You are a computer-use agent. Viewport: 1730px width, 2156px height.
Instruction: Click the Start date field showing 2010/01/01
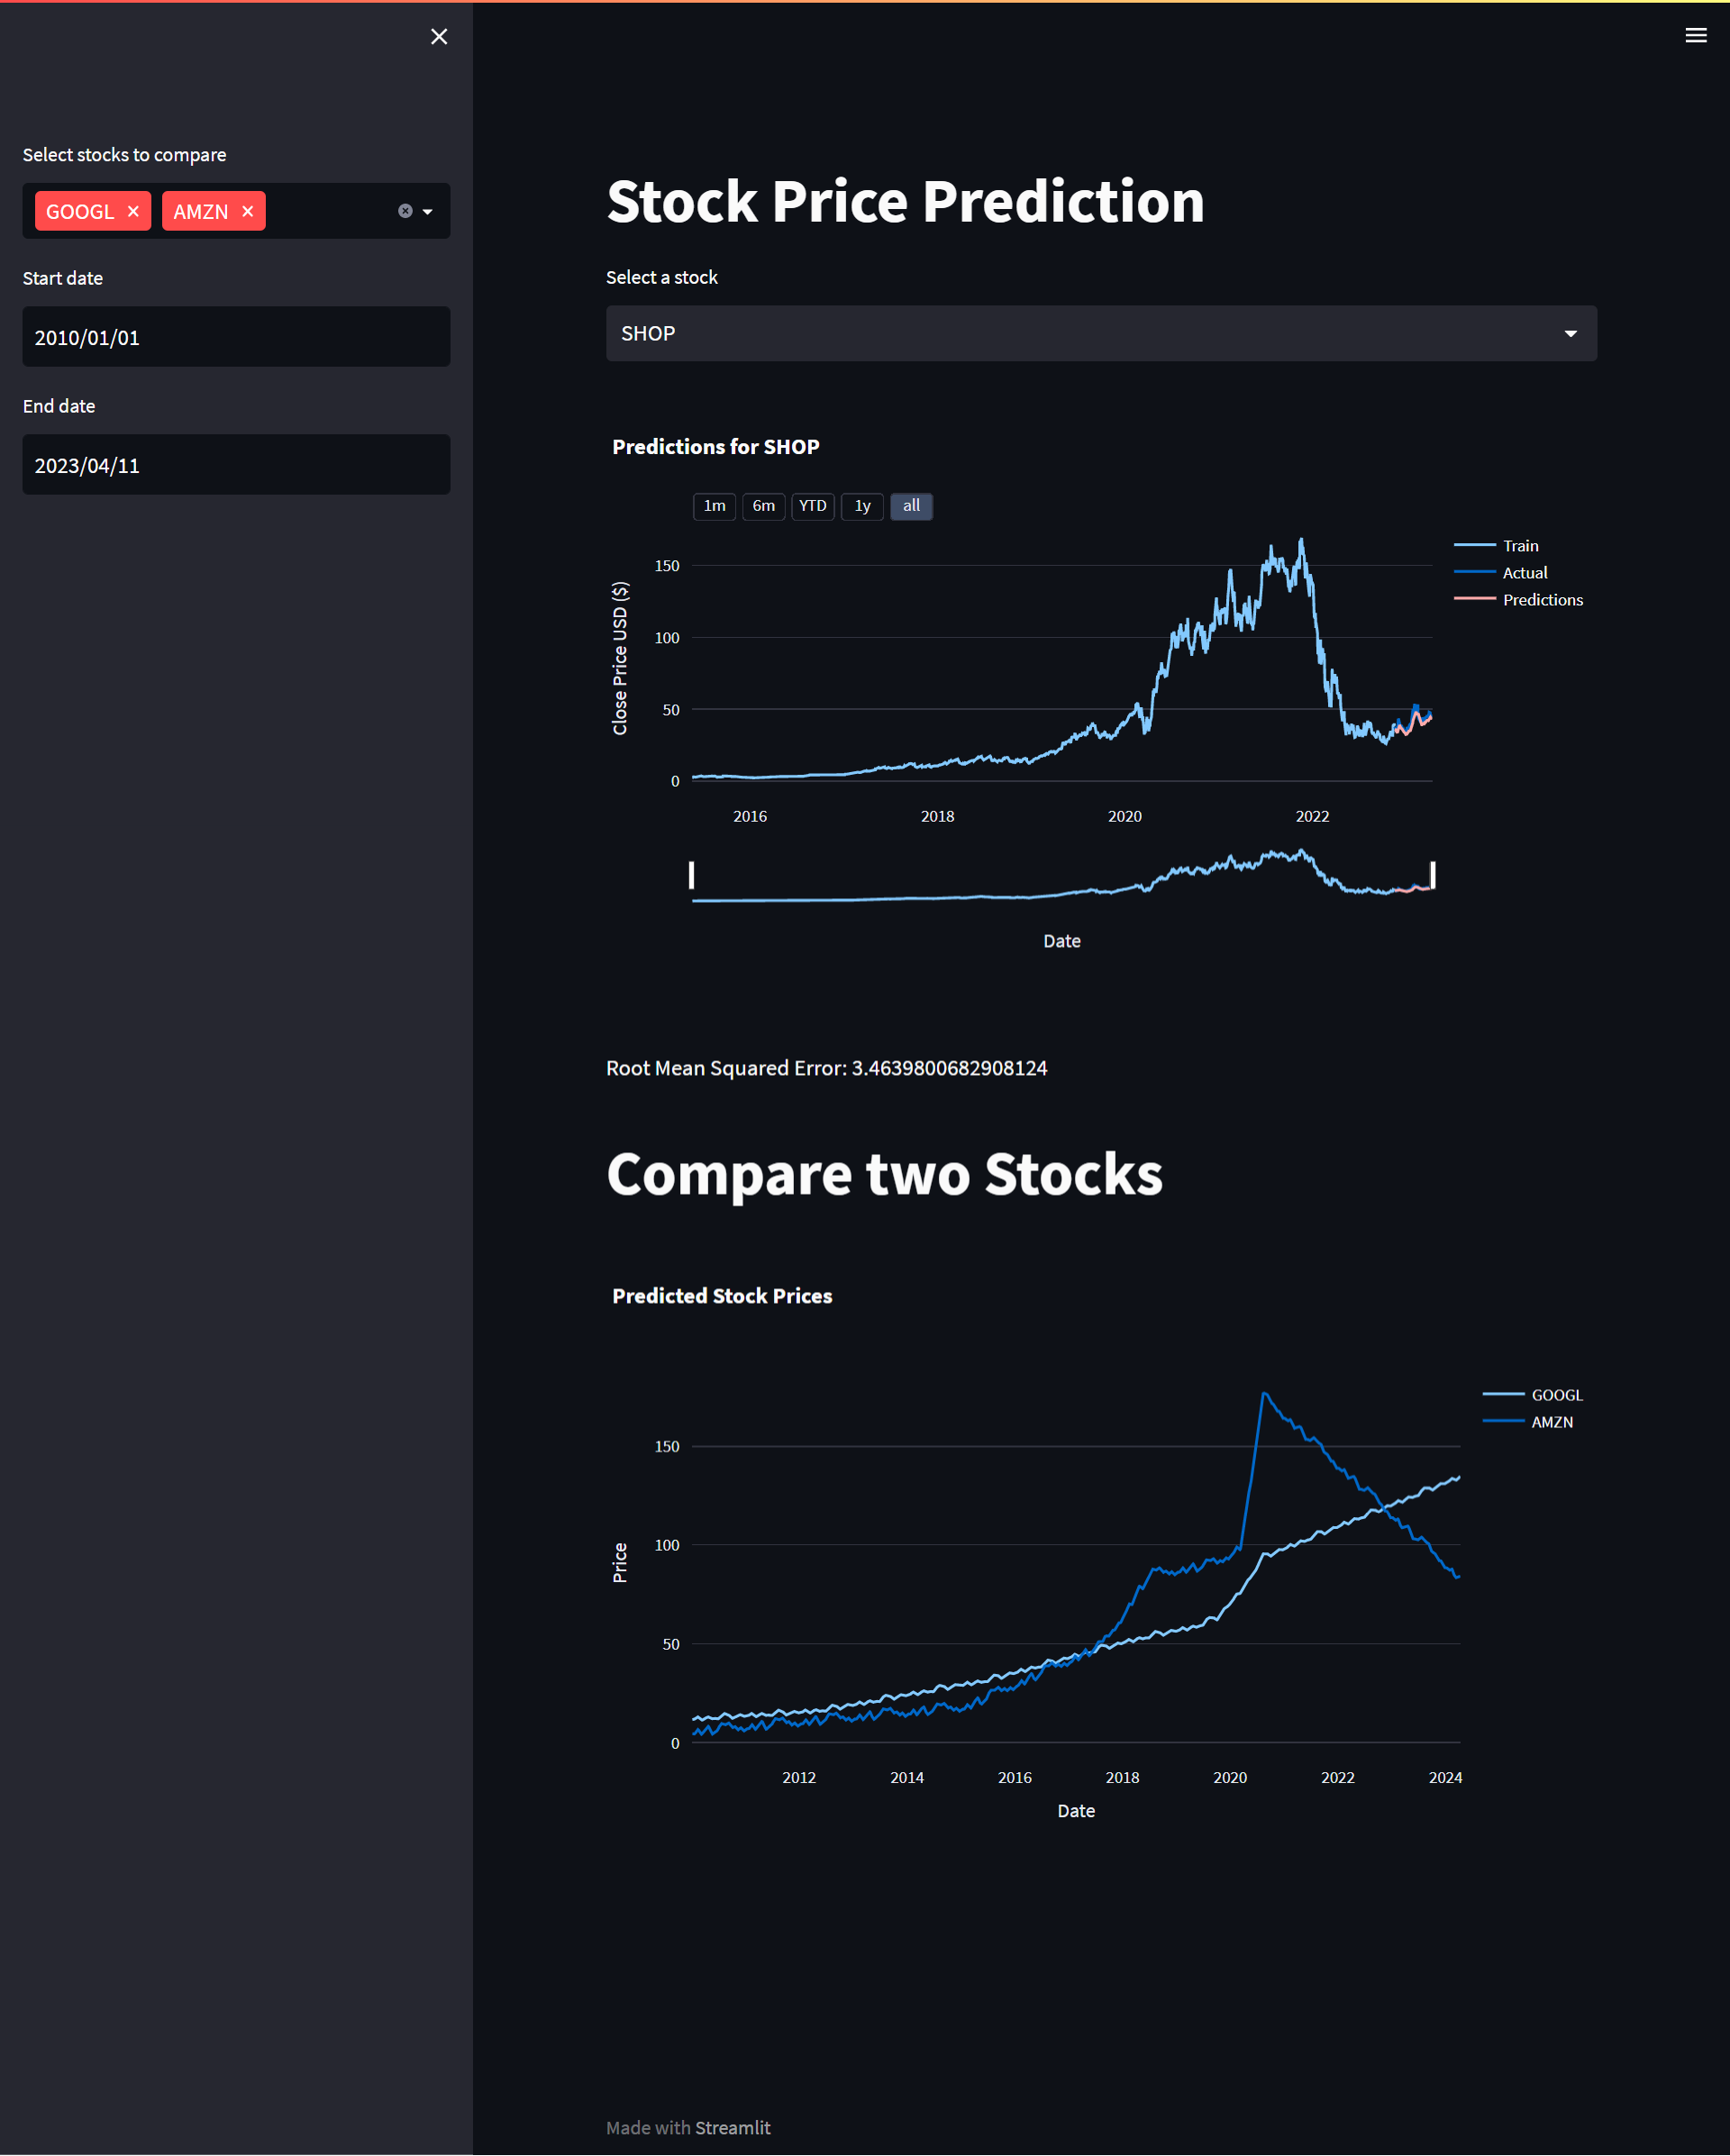(x=236, y=337)
